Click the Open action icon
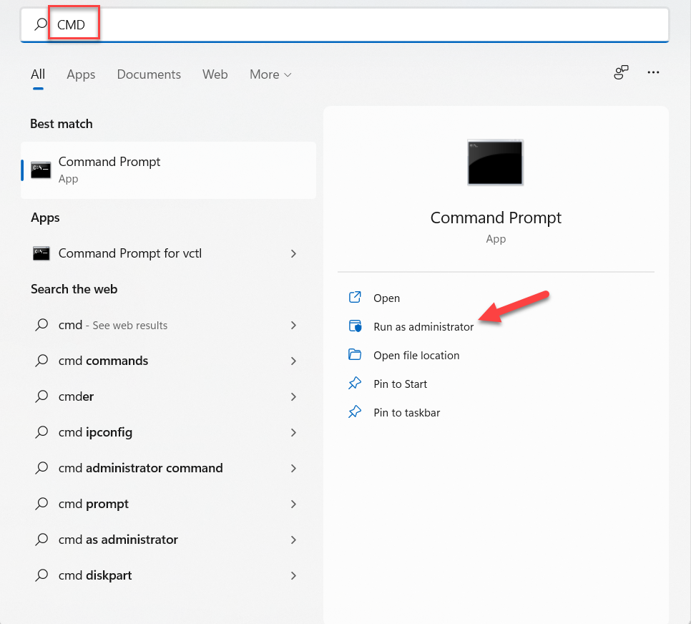 click(x=355, y=298)
